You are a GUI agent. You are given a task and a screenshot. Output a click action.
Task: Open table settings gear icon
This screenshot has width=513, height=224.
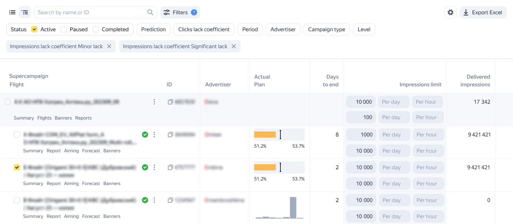(x=451, y=12)
